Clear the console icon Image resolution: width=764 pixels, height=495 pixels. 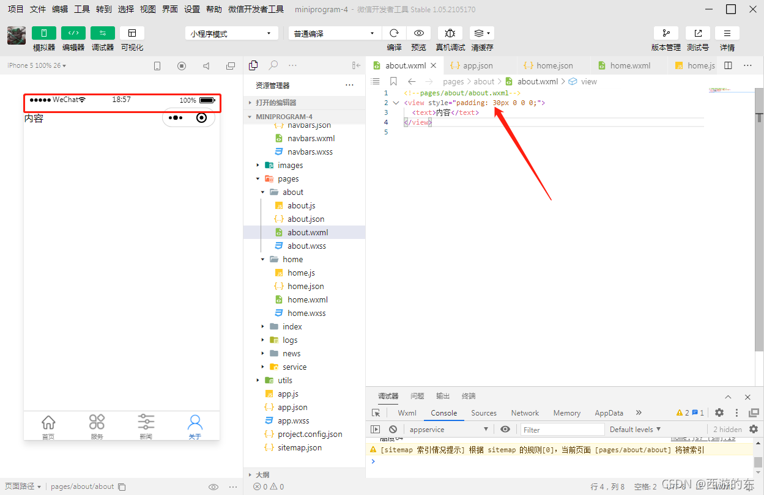click(x=393, y=430)
